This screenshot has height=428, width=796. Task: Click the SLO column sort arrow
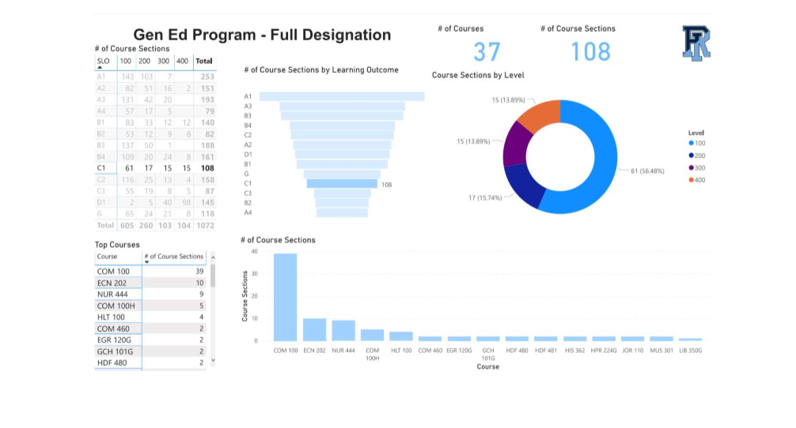(x=100, y=68)
